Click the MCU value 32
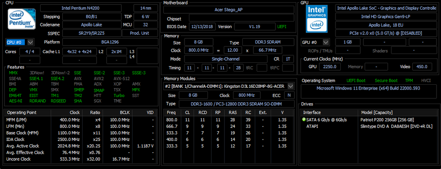The height and width of the screenshot is (169, 441). (x=145, y=25)
